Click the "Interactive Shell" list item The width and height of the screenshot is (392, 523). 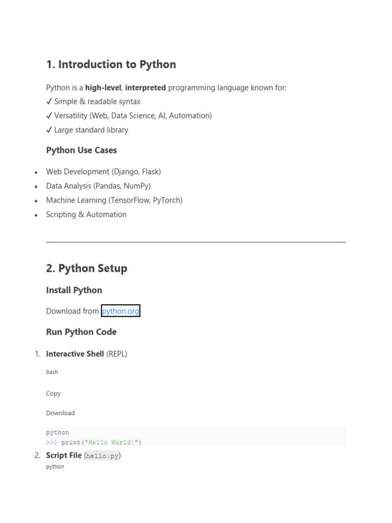[x=75, y=354]
